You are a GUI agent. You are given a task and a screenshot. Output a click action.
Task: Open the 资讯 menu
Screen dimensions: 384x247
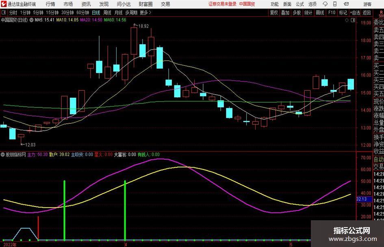click(86, 4)
